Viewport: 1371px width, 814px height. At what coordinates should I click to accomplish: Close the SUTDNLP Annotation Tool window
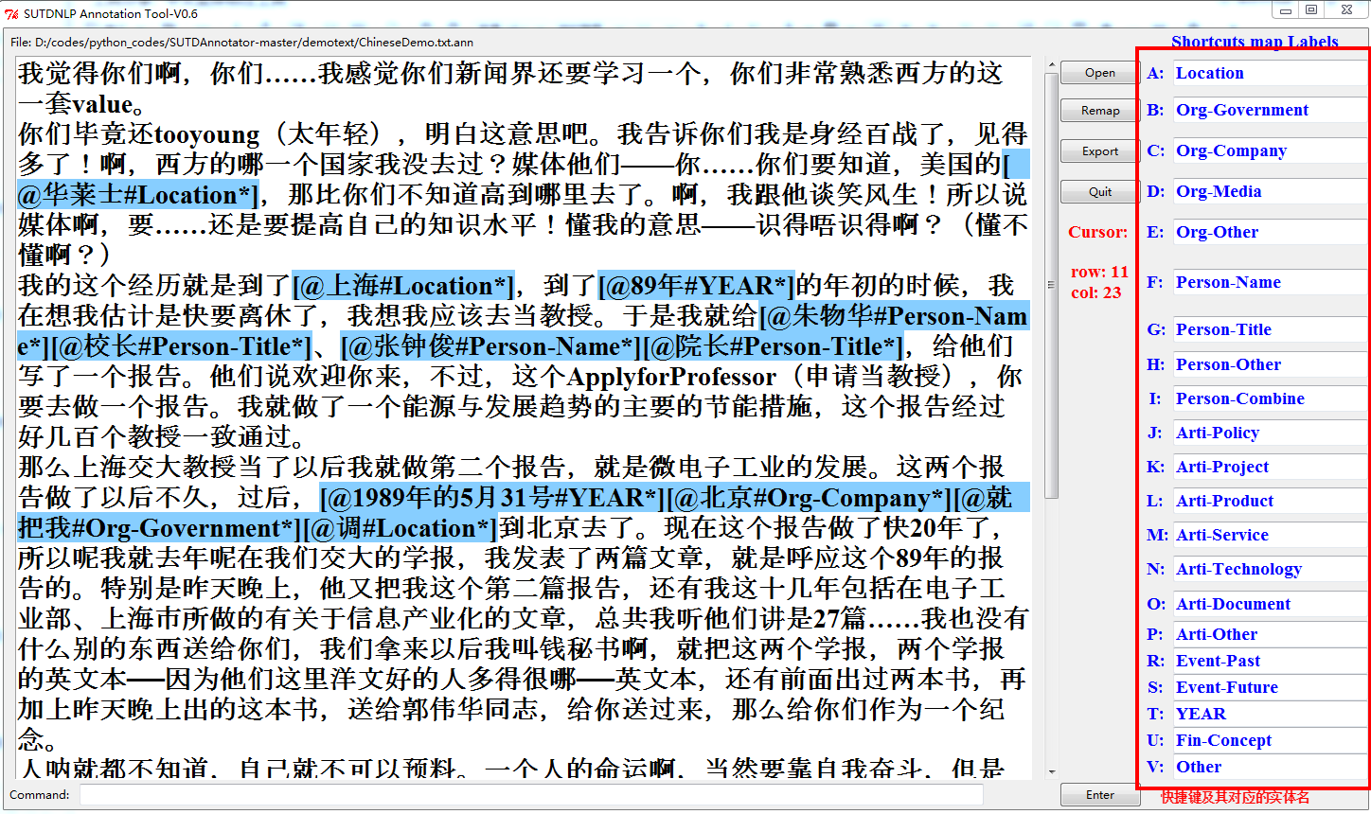tap(1345, 9)
